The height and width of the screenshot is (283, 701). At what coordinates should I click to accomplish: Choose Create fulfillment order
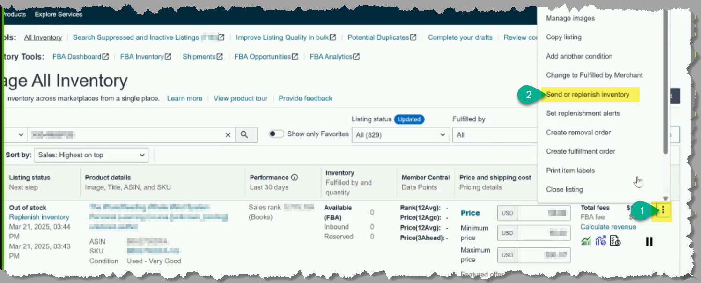click(x=581, y=151)
